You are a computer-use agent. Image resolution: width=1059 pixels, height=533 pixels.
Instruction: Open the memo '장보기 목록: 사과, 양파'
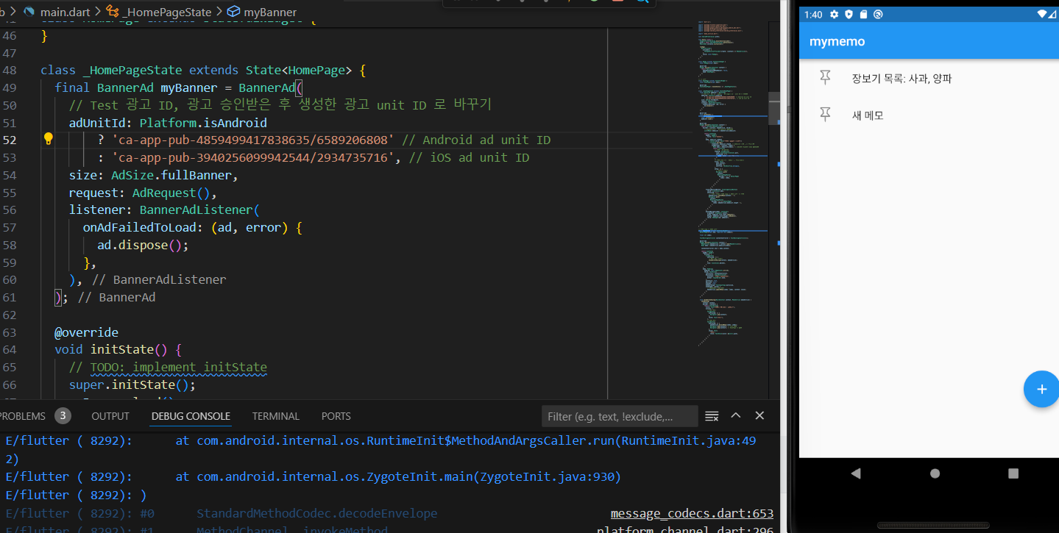coord(902,78)
